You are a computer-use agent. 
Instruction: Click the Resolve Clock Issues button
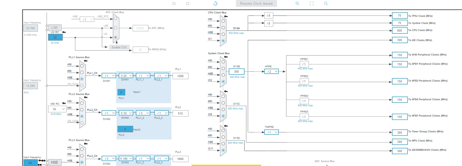point(256,3)
